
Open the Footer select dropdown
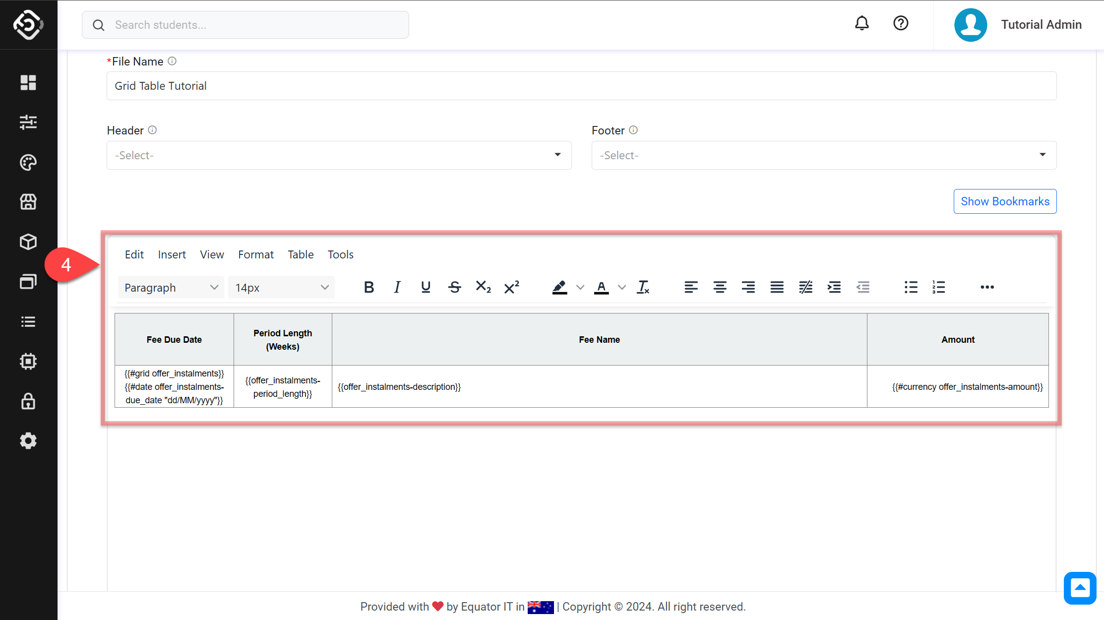click(823, 155)
